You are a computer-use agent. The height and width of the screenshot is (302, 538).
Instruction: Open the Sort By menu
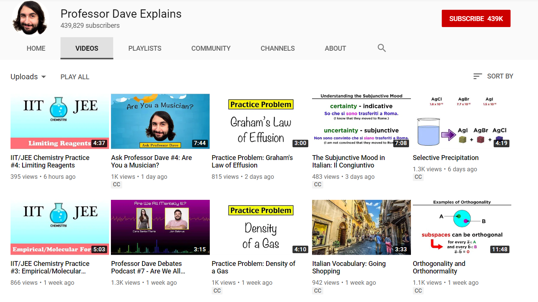[500, 76]
